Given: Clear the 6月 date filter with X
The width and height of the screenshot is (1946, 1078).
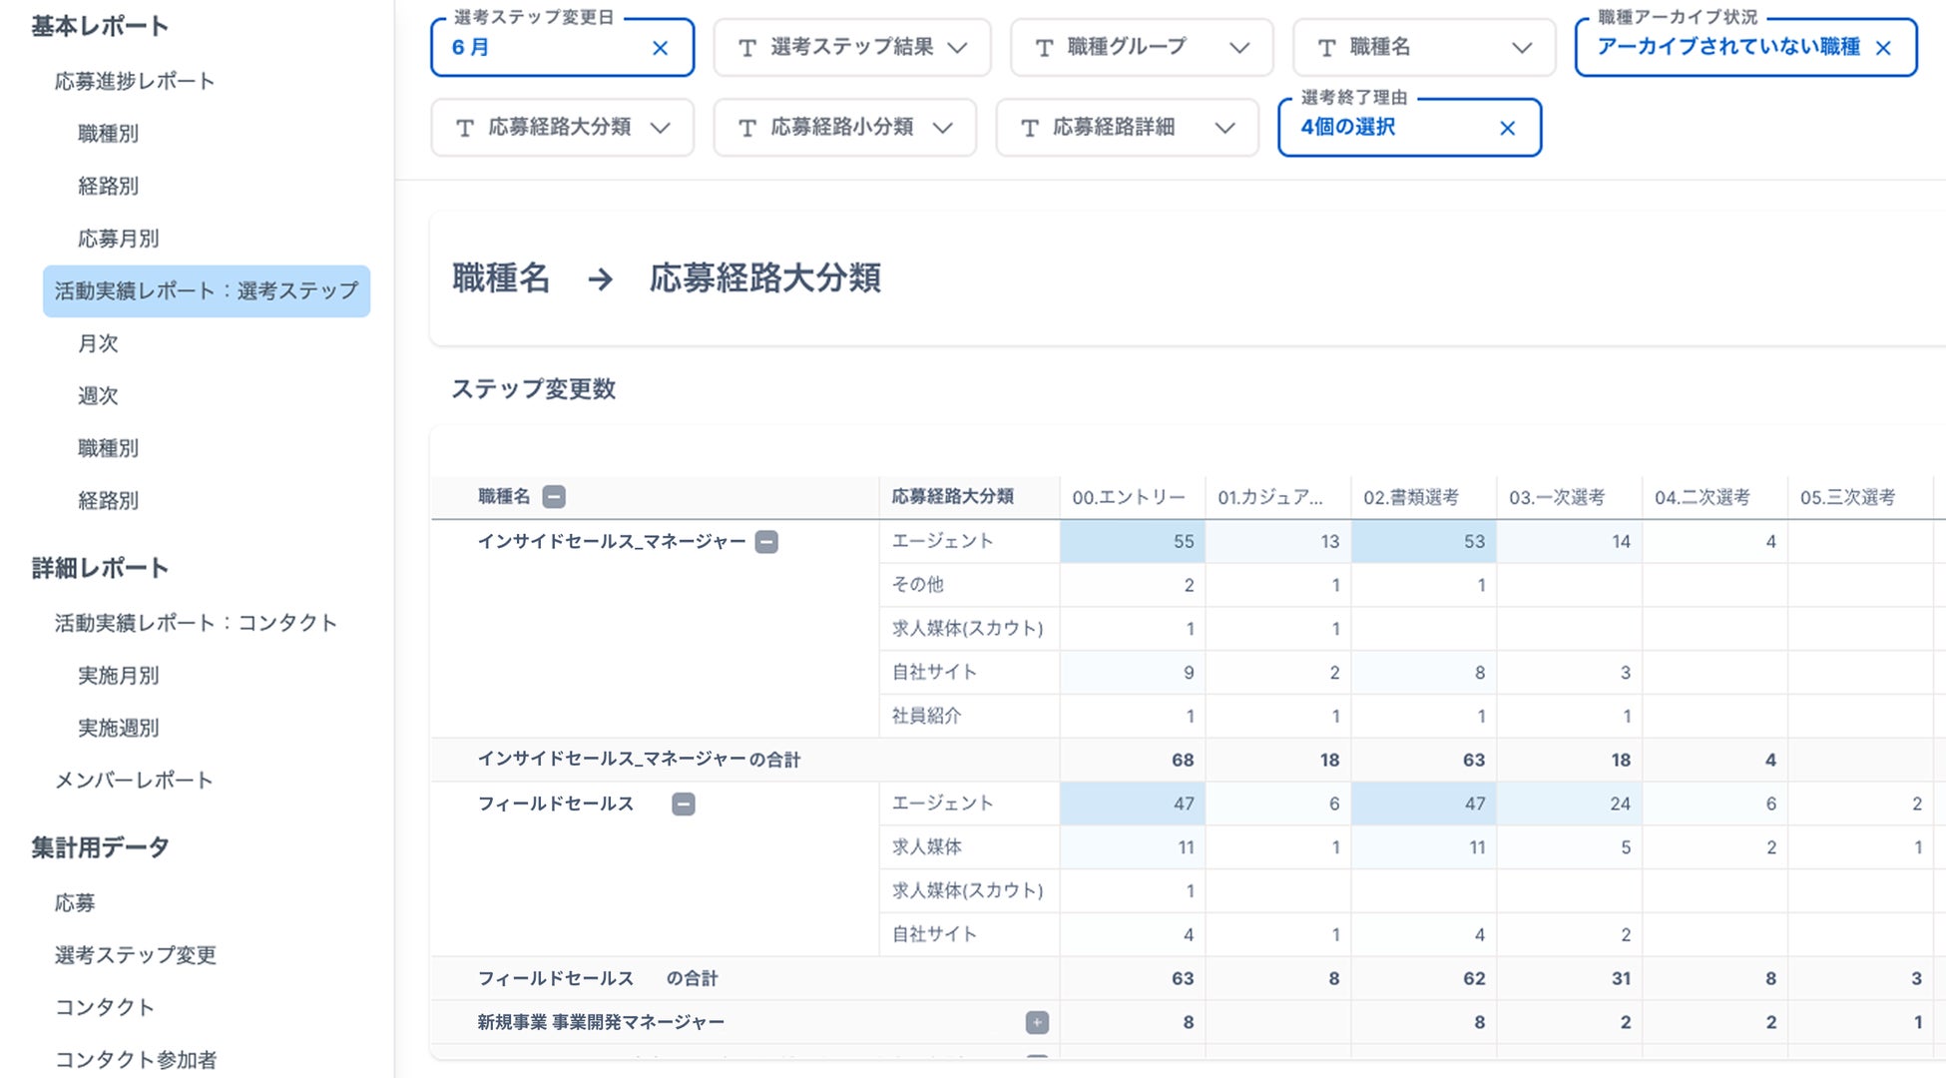Looking at the screenshot, I should click(x=660, y=48).
